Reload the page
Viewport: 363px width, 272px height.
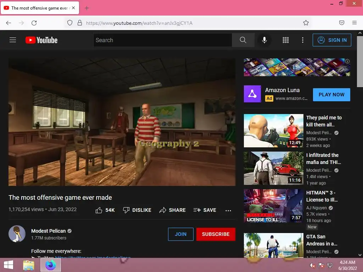pyautogui.click(x=34, y=23)
